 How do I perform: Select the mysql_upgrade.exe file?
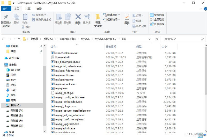(x=67, y=124)
